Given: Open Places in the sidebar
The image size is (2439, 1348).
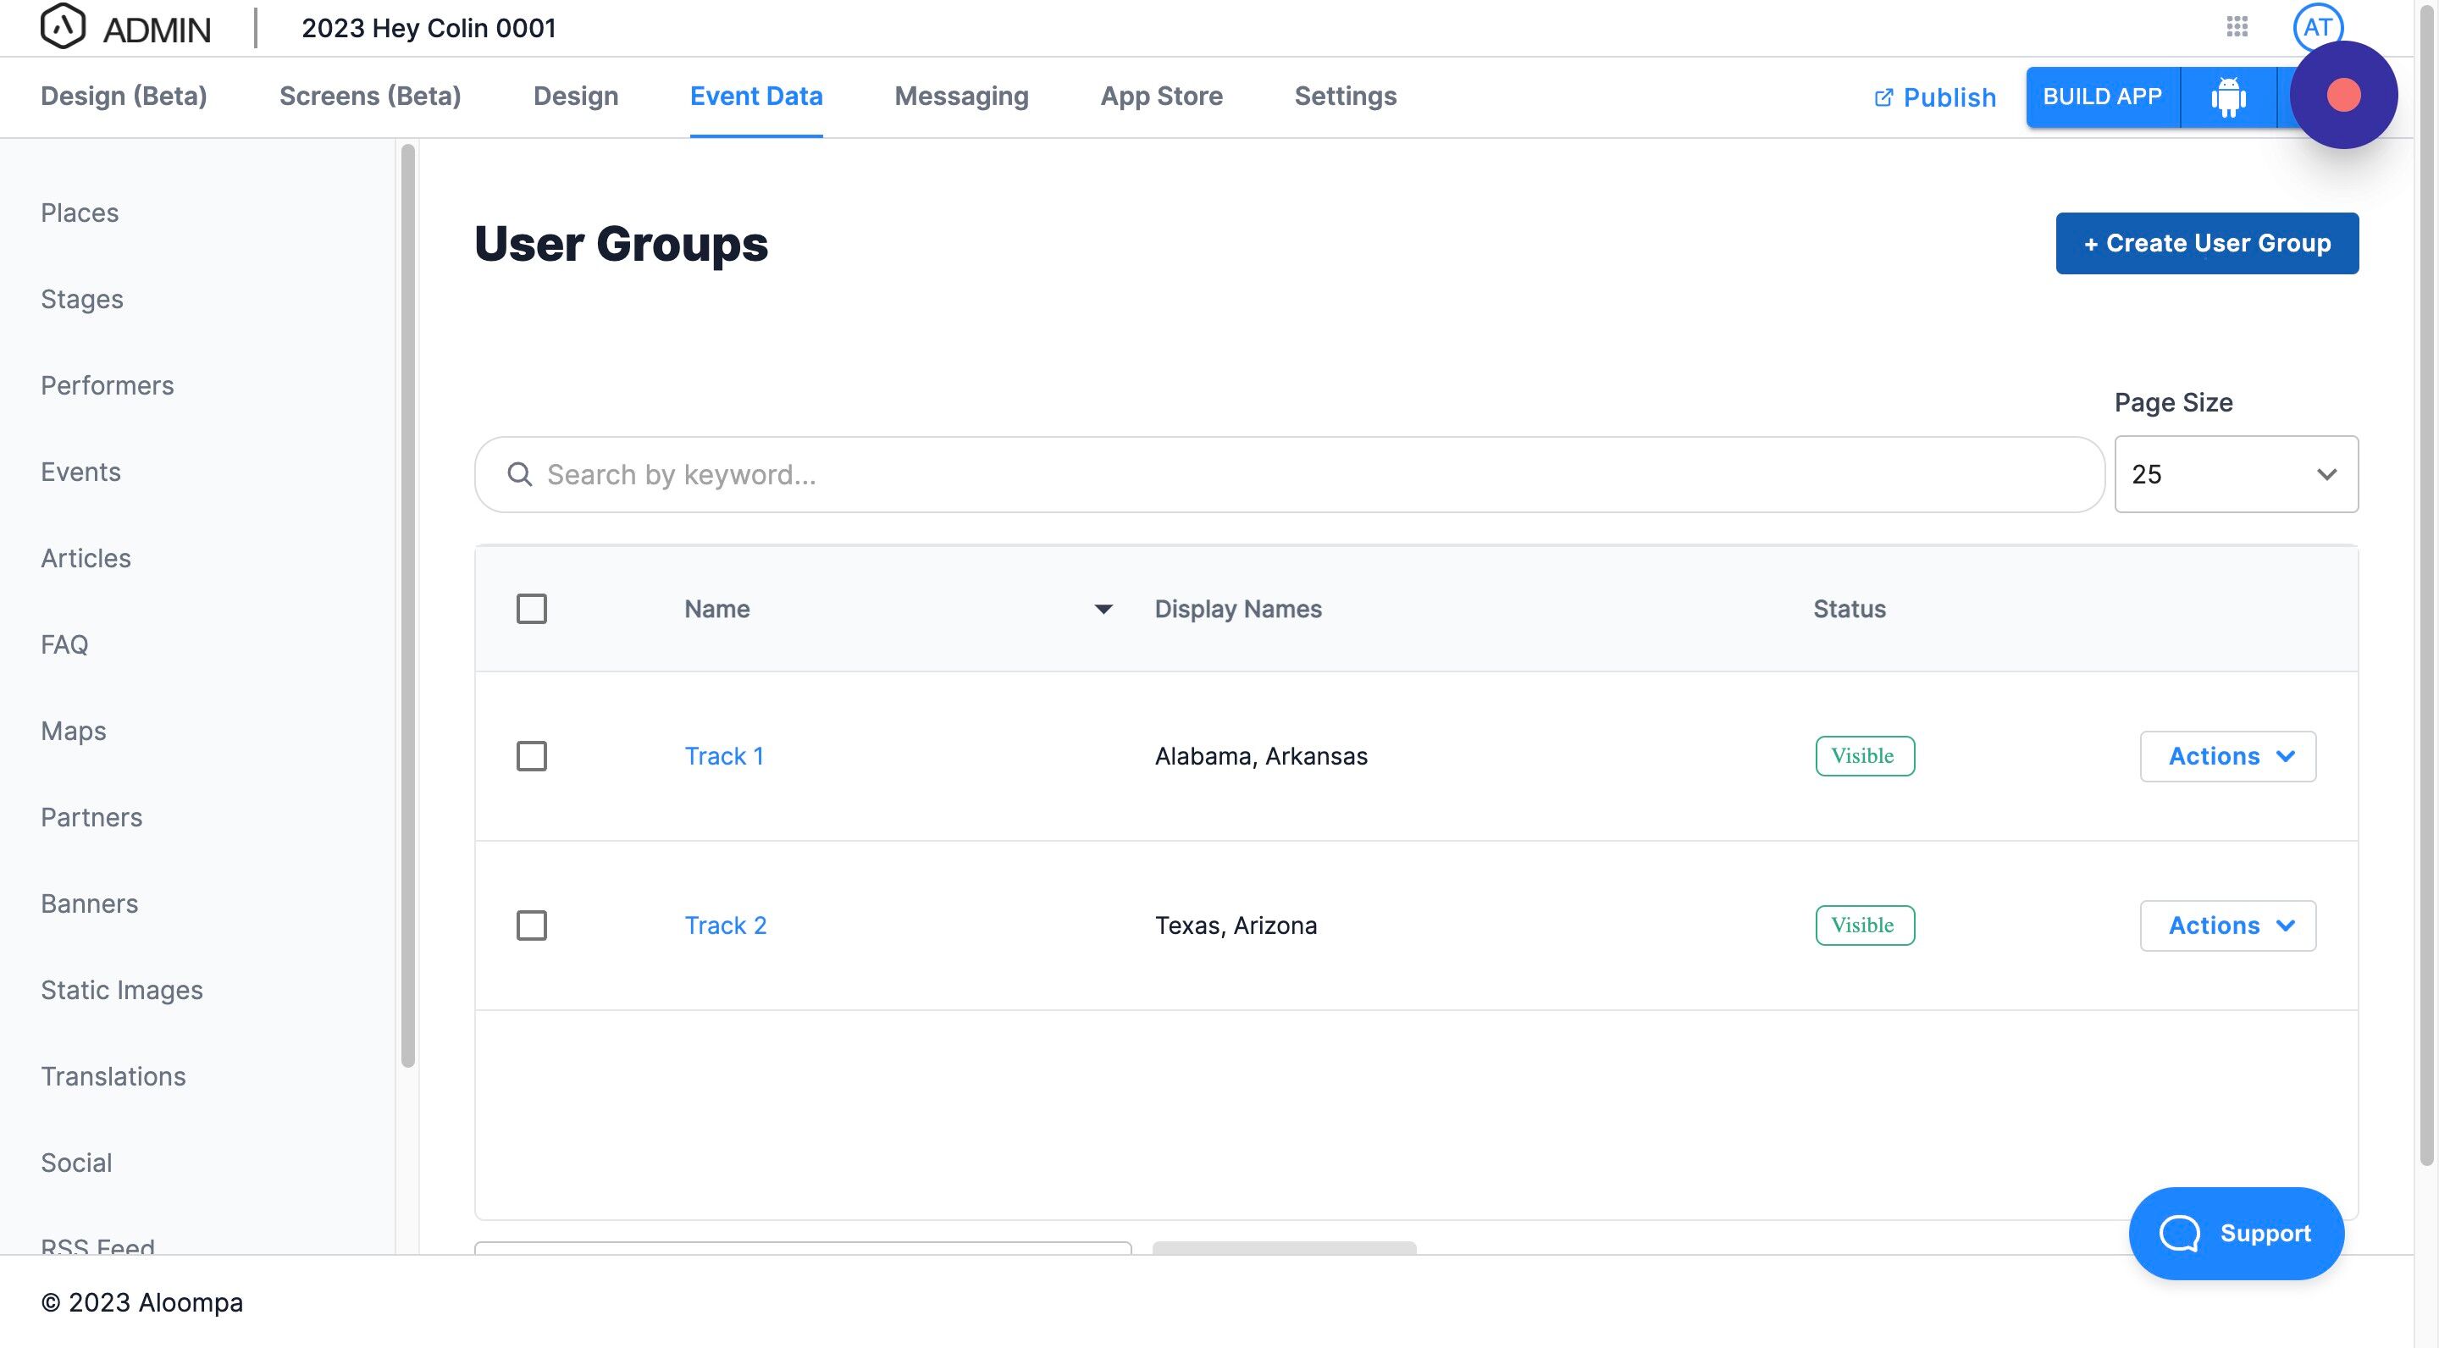Looking at the screenshot, I should point(80,213).
